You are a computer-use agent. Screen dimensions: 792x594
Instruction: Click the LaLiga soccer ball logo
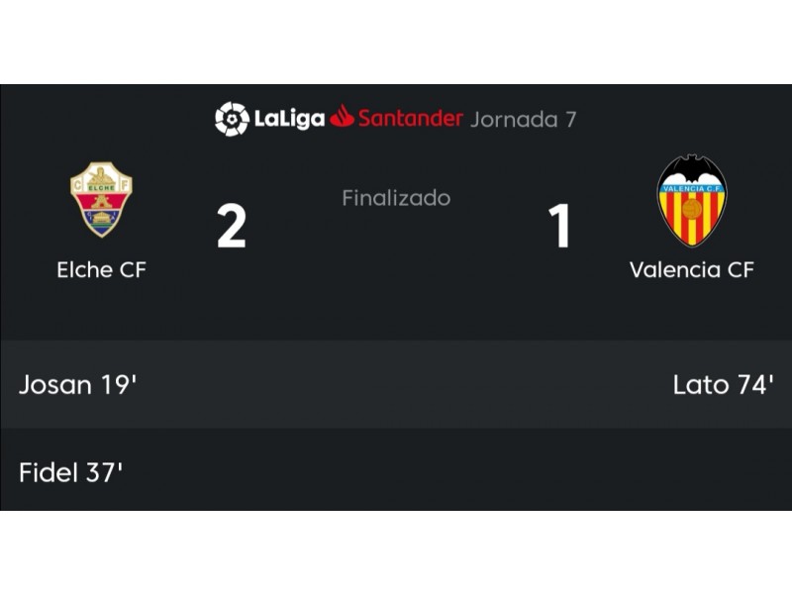[232, 119]
